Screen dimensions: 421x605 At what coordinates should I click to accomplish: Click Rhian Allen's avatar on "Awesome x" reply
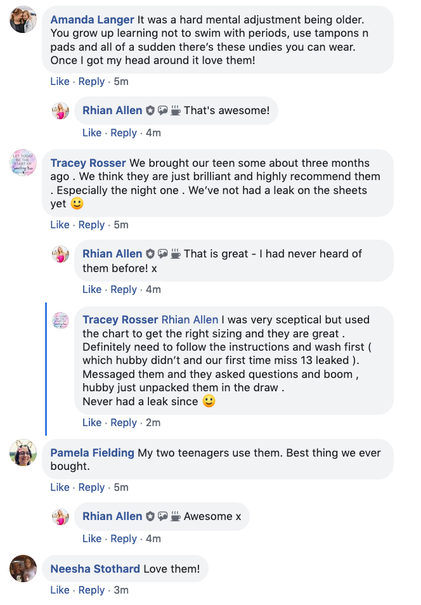(x=61, y=517)
